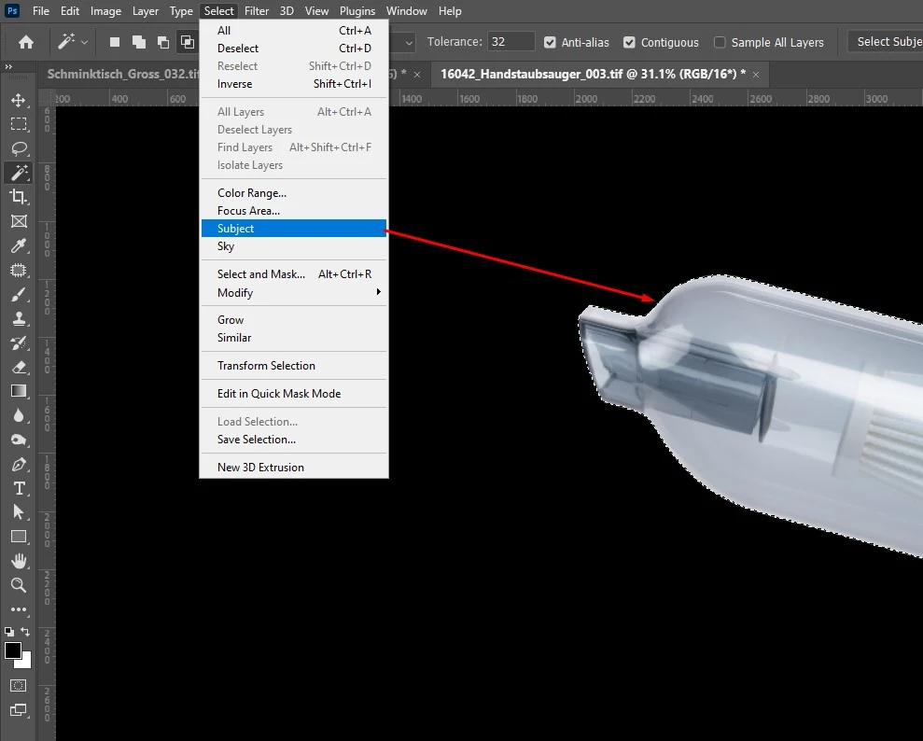Select the Eraser tool

pos(19,367)
